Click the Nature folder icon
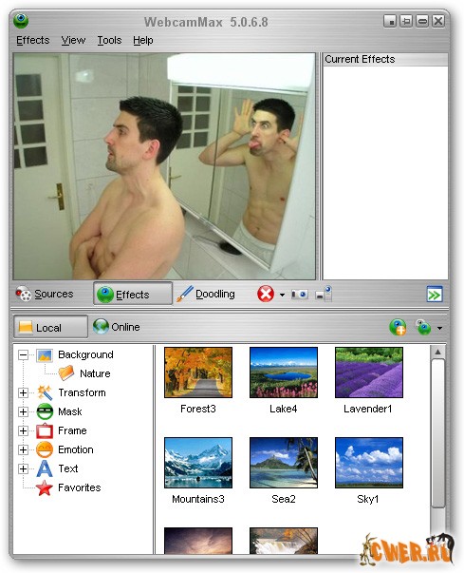 click(x=66, y=373)
